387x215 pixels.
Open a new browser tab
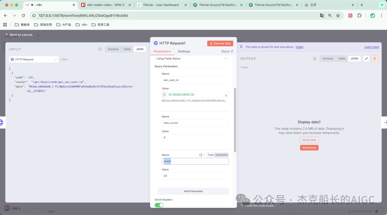pyautogui.click(x=362, y=5)
